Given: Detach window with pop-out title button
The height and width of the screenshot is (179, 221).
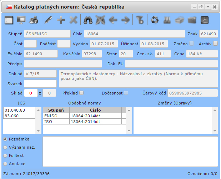Looking at the screenshot, I should pos(201,7).
